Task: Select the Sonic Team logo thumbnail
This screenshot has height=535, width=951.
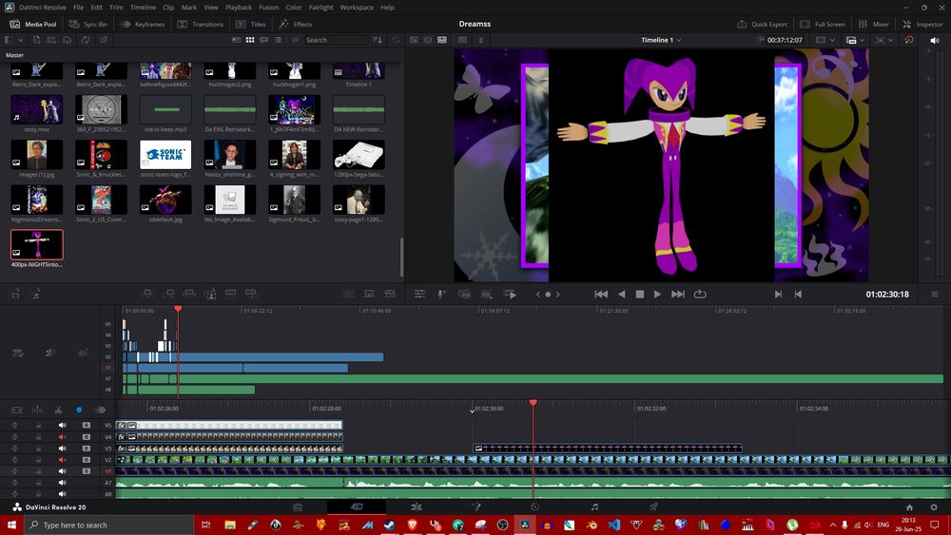Action: point(165,154)
